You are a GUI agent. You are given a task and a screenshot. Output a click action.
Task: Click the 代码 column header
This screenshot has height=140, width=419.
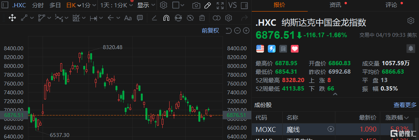[x=261, y=117]
